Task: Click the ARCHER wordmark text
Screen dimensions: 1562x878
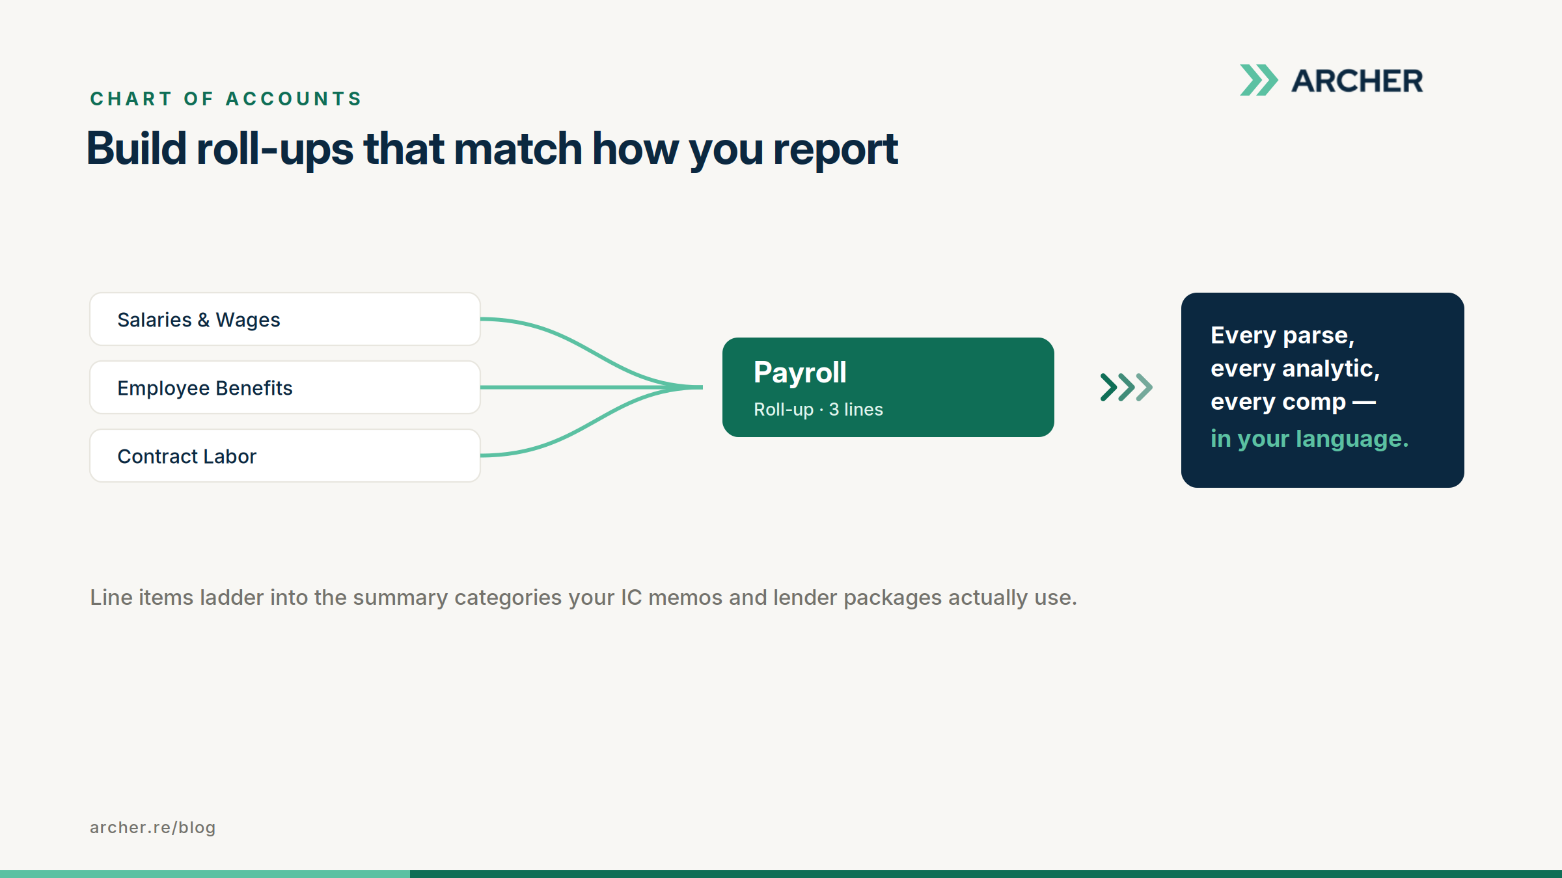Action: coord(1357,81)
